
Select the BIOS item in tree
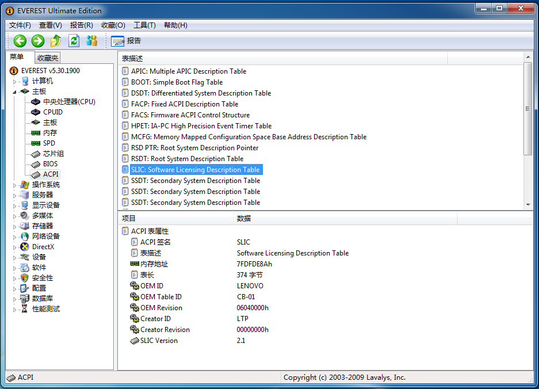coord(50,164)
